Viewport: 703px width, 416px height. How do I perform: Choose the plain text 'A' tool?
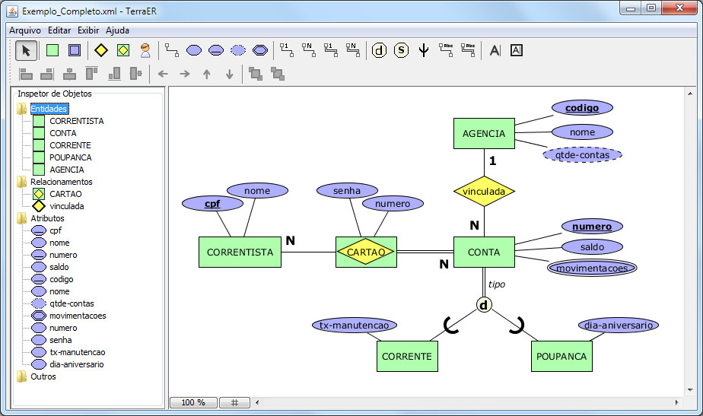coord(495,50)
